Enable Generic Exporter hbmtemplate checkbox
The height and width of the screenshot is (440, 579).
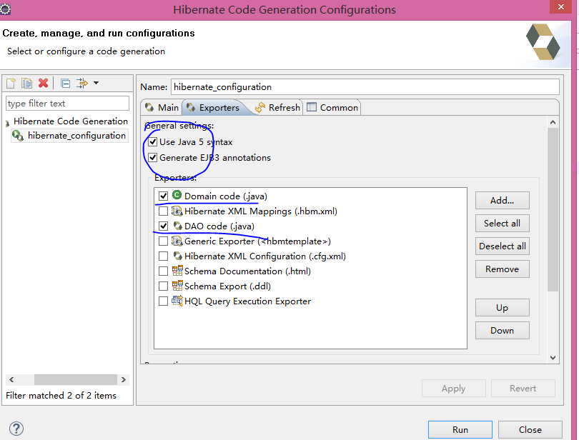coord(163,241)
